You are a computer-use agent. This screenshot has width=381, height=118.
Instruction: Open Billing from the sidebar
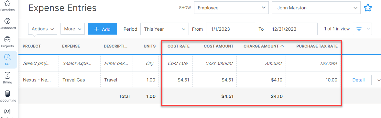tap(7, 78)
